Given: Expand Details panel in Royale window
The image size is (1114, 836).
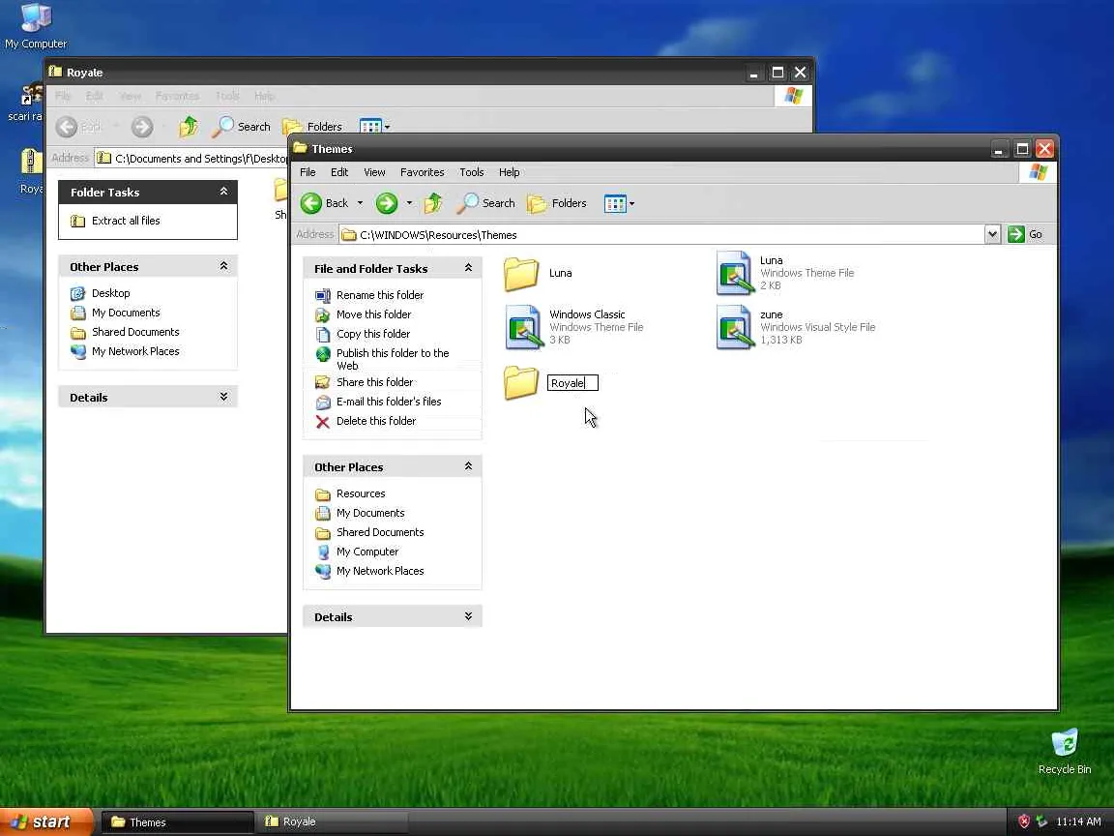Looking at the screenshot, I should (223, 397).
